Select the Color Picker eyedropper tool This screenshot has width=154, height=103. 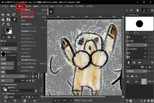(x=3, y=24)
